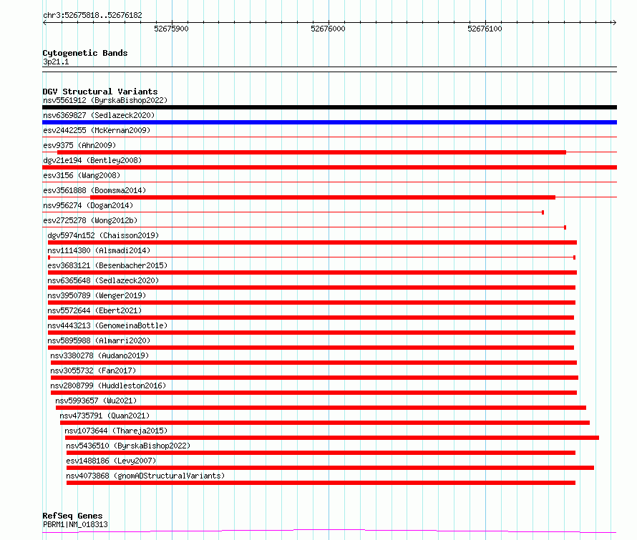637x540 pixels.
Task: Click the 52676000 ruler tick label
Action: (328, 29)
